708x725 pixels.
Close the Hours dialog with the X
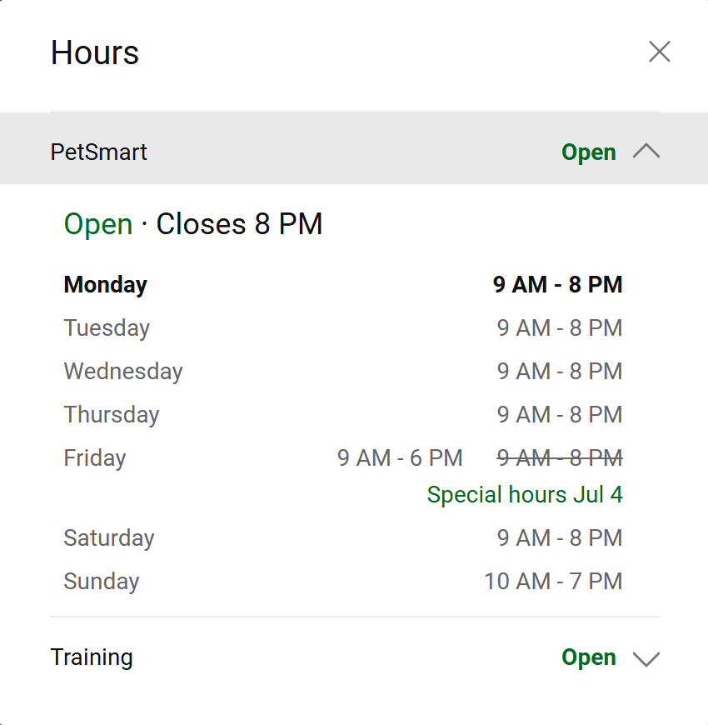659,52
